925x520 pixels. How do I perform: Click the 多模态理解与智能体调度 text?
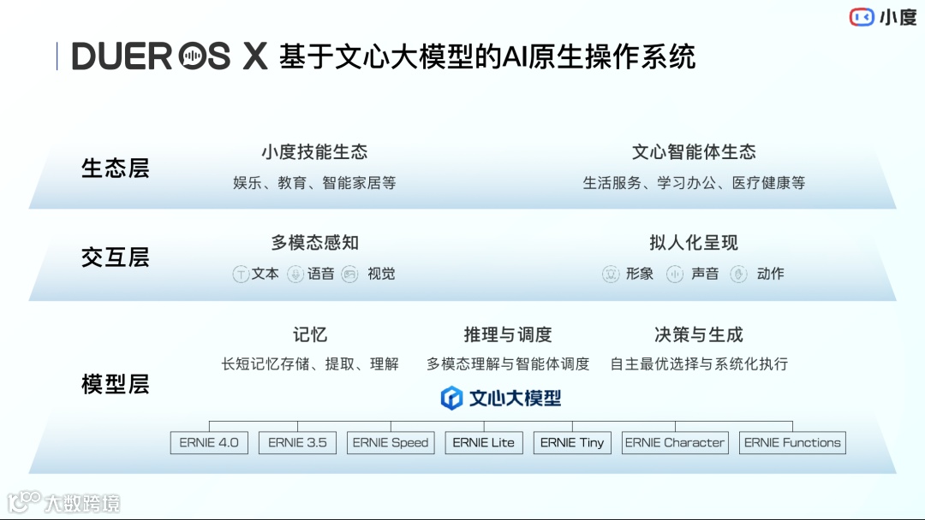tap(507, 364)
